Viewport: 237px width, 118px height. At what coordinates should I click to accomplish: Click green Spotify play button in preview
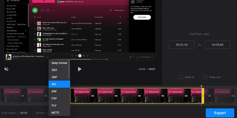35,10
